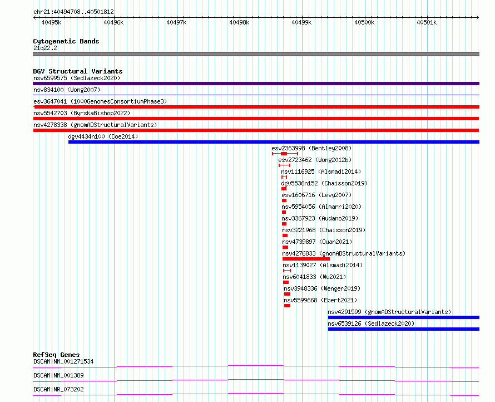
Task: Click the nsv5542703 (ByrskaBishop2022) label
Action: pos(82,113)
